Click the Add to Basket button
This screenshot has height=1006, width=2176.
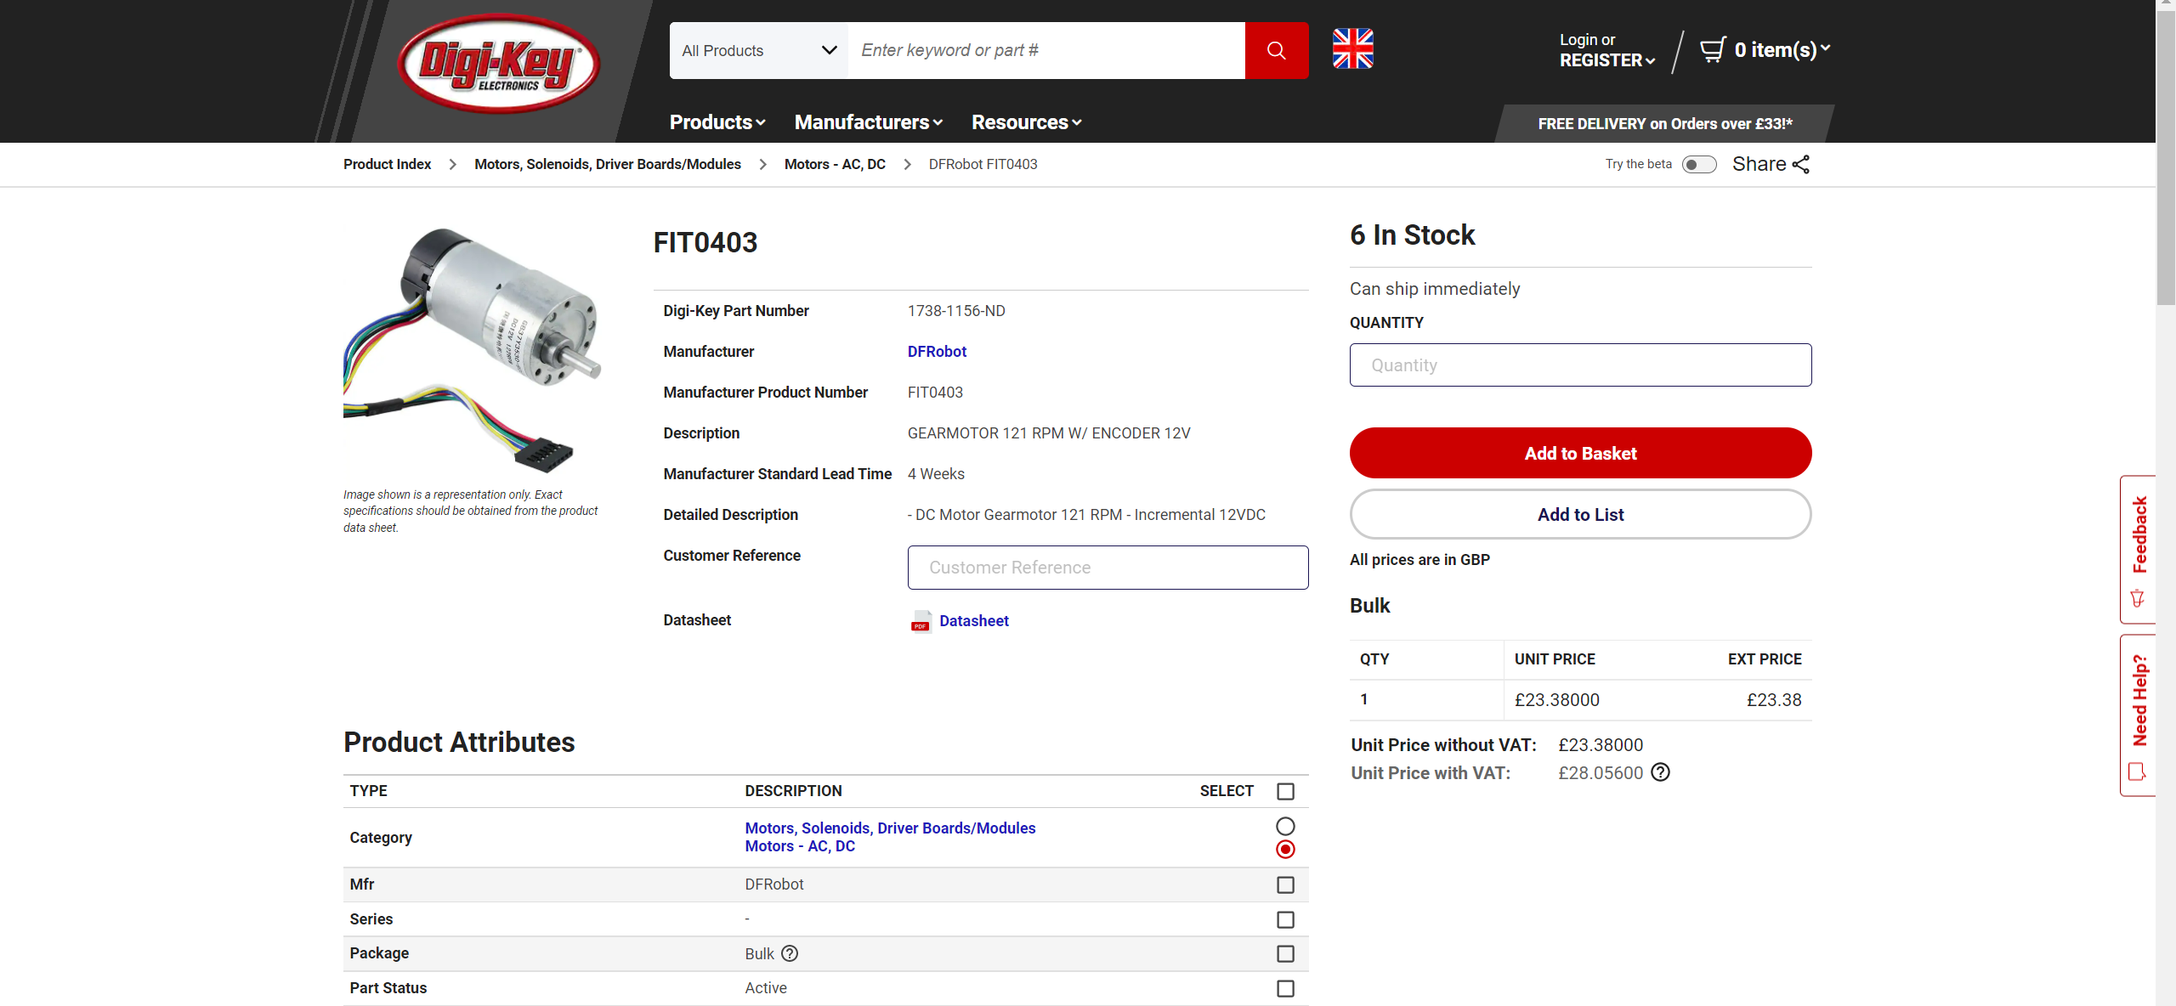pyautogui.click(x=1580, y=453)
